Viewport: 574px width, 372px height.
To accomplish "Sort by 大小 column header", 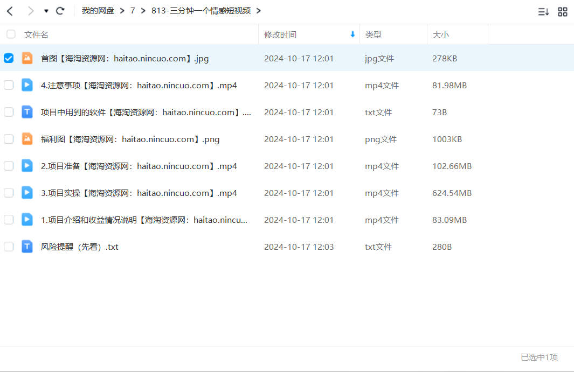I will pyautogui.click(x=440, y=35).
